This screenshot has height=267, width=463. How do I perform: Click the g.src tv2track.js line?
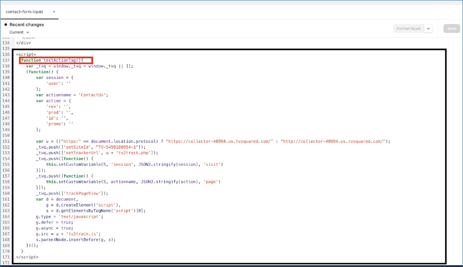point(68,234)
